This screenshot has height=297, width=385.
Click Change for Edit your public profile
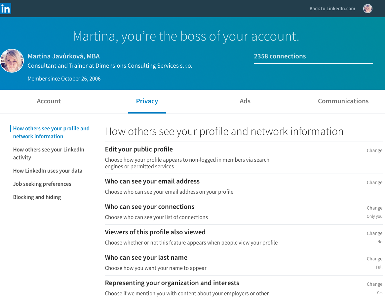click(x=374, y=150)
